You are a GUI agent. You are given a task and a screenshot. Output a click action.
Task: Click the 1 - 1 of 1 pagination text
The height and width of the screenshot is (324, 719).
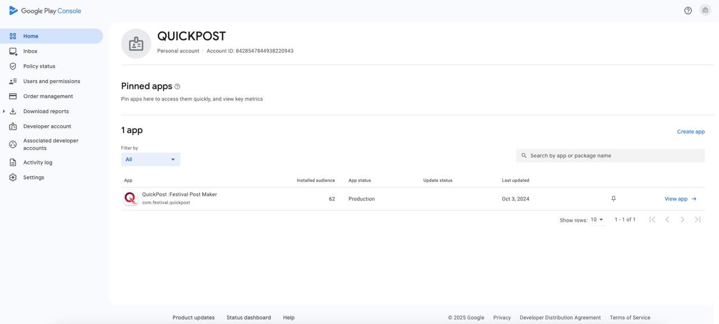[625, 220]
